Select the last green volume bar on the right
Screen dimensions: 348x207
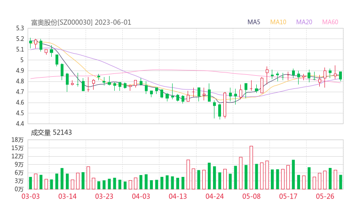pos(340,182)
